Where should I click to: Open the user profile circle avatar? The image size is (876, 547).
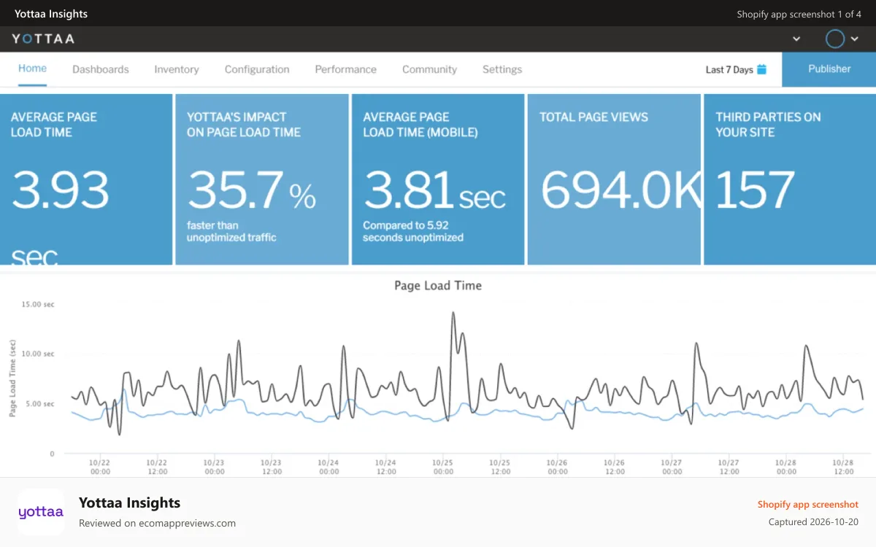coord(835,39)
